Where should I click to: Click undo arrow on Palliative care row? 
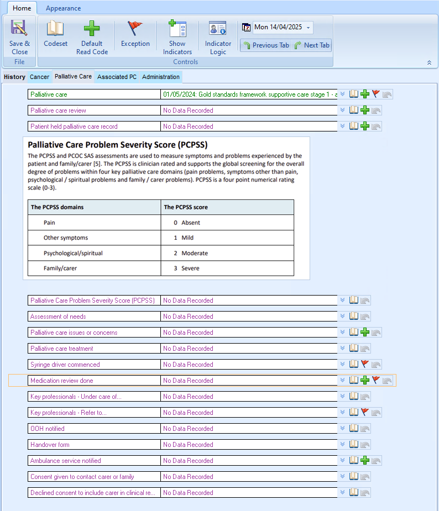tap(387, 94)
